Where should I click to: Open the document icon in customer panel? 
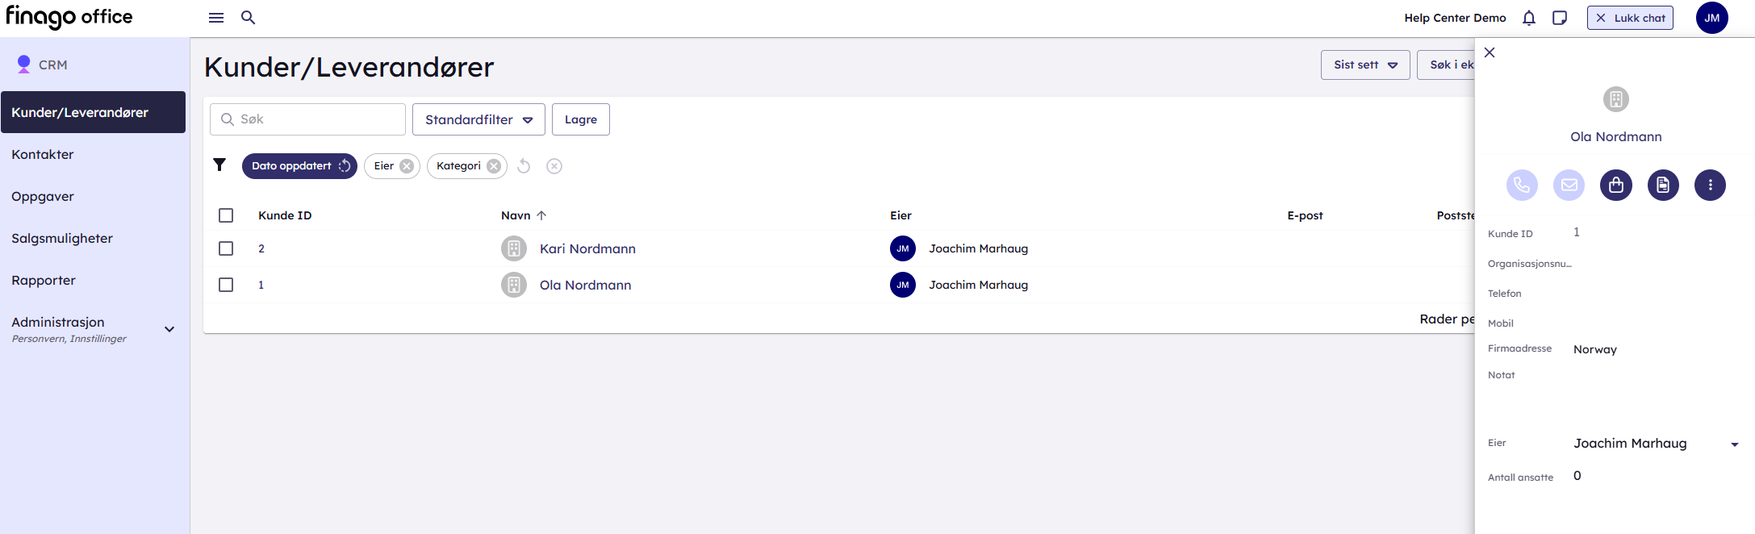tap(1663, 186)
